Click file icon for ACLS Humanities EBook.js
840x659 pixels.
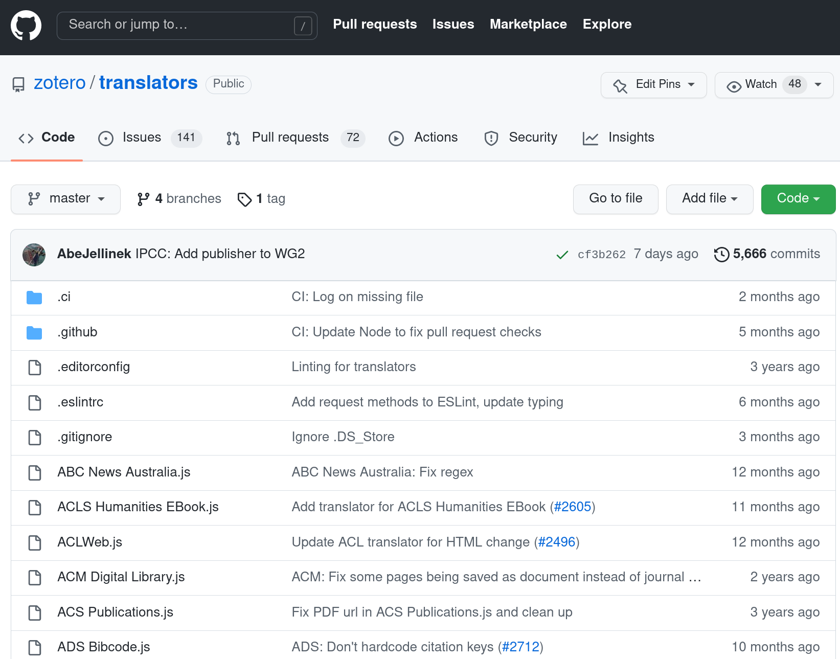35,508
